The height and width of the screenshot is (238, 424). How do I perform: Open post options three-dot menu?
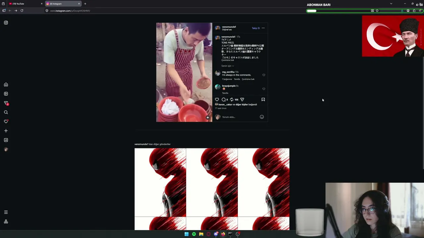263,28
